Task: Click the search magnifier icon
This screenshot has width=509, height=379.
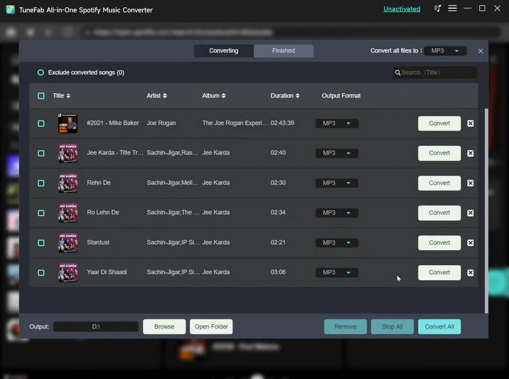Action: pyautogui.click(x=398, y=73)
